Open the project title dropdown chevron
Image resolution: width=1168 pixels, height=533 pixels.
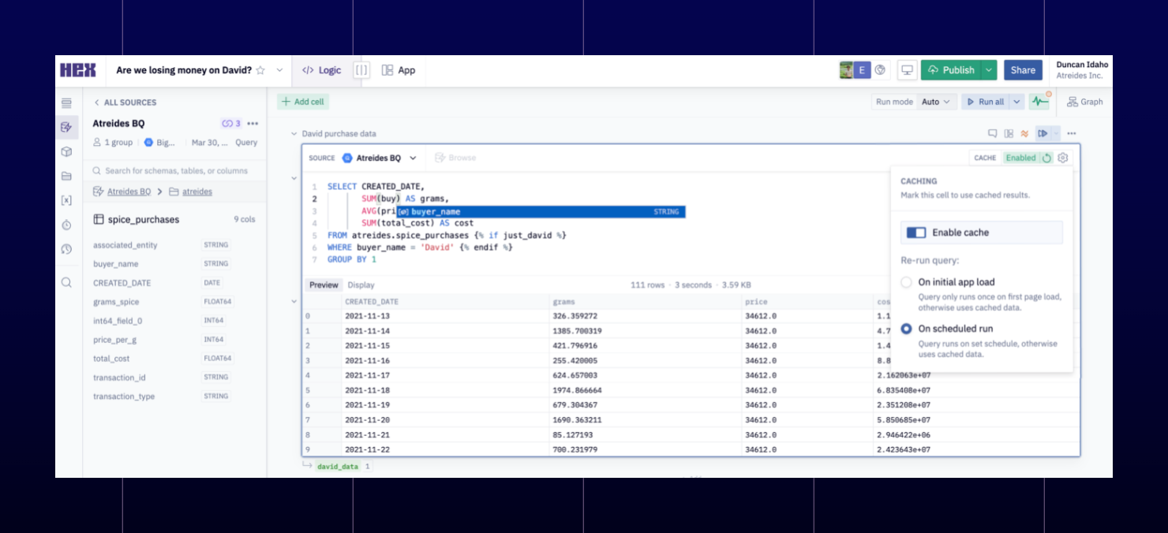tap(279, 70)
